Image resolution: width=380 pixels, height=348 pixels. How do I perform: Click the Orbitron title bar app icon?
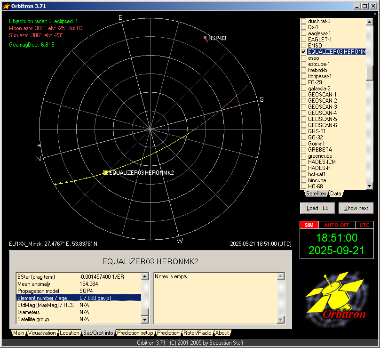coord(6,6)
